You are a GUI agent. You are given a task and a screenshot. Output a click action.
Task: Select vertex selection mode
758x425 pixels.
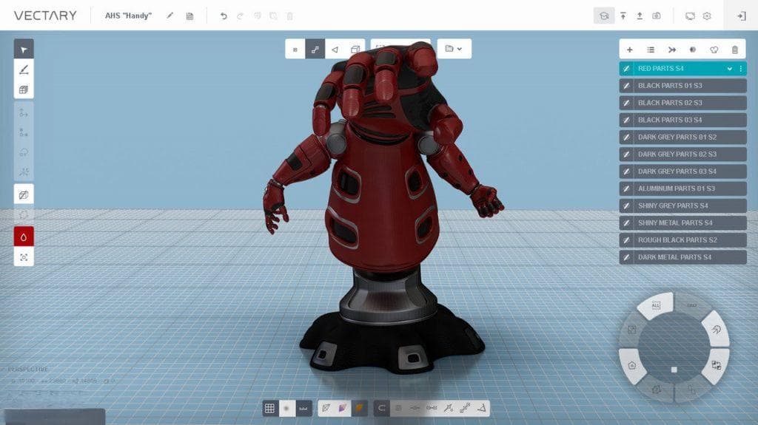(x=295, y=50)
